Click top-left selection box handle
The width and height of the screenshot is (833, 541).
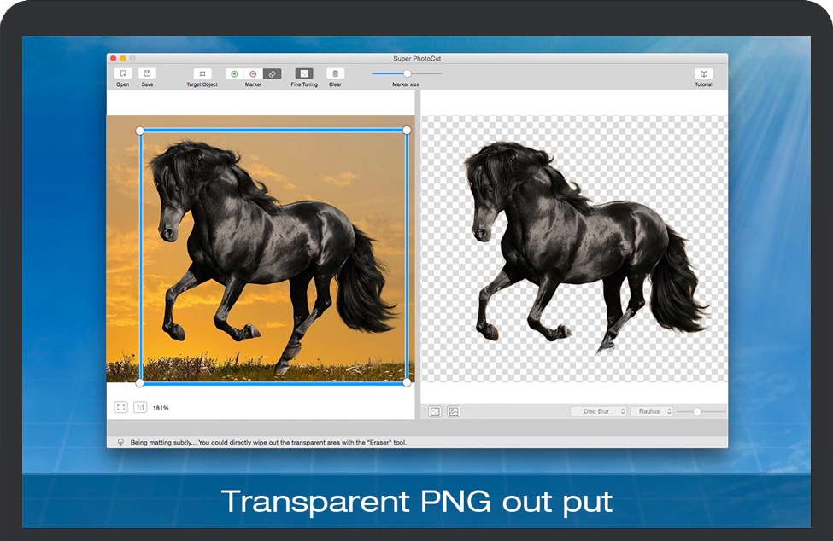[x=140, y=131]
